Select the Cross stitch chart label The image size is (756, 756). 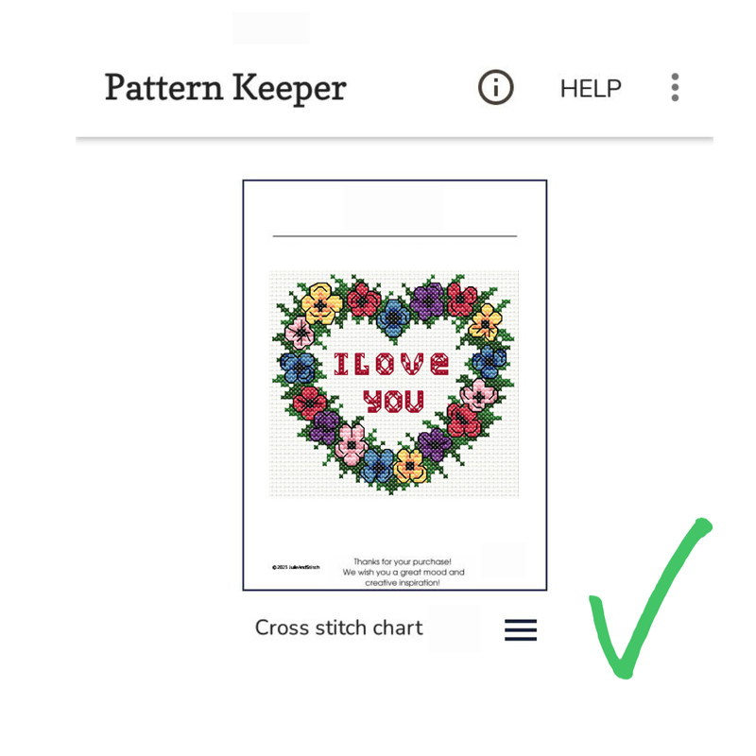coord(338,627)
